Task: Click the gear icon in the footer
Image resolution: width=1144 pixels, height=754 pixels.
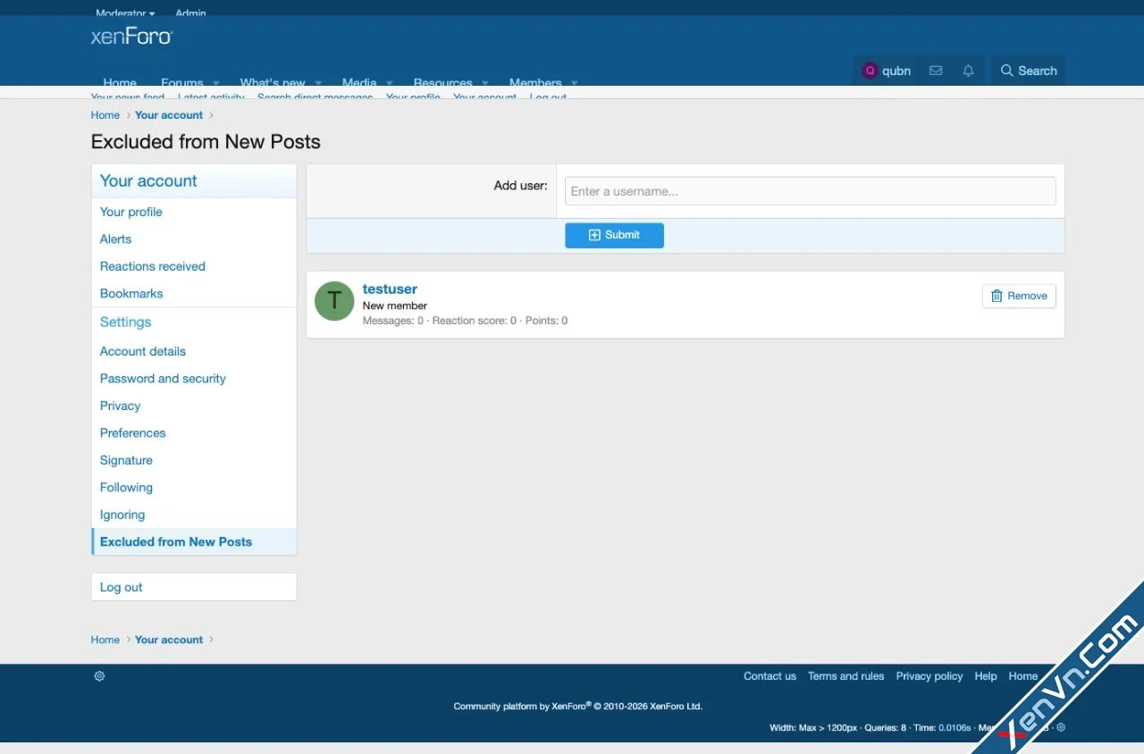Action: [99, 676]
